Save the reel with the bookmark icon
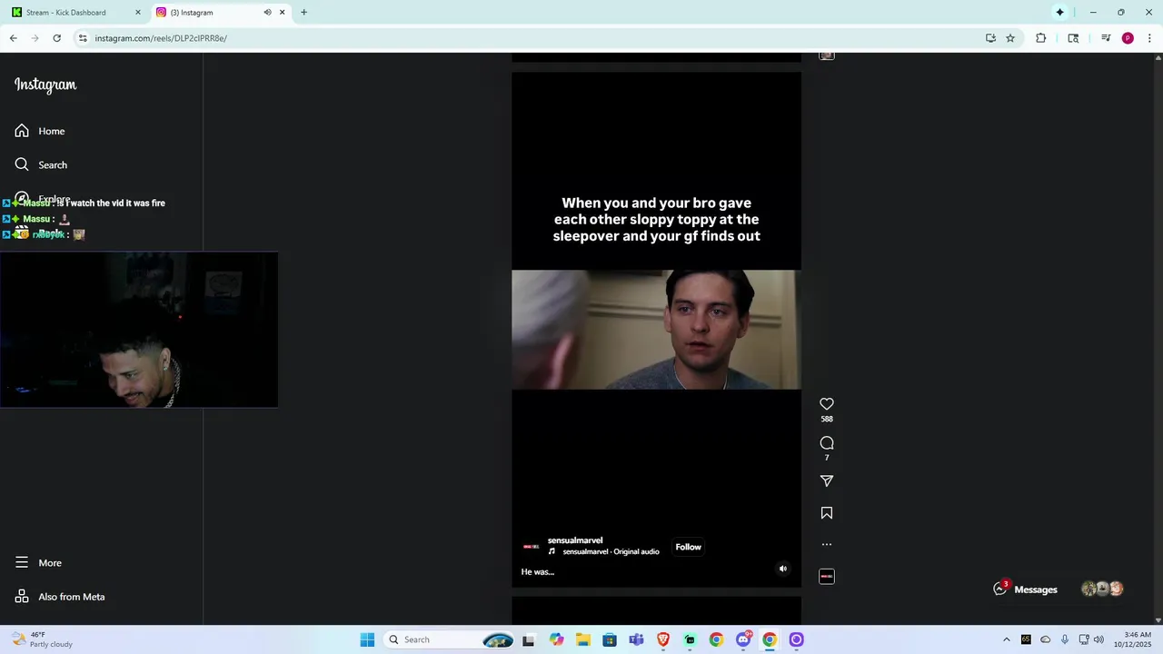 pyautogui.click(x=827, y=513)
